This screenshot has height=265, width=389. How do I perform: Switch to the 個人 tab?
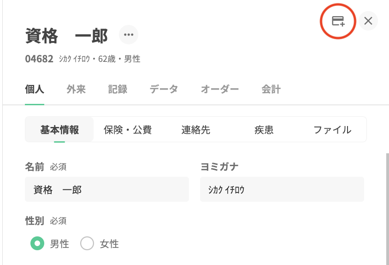[35, 90]
